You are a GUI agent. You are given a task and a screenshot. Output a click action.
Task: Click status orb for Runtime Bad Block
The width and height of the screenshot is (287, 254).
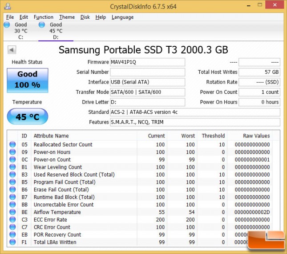12,197
